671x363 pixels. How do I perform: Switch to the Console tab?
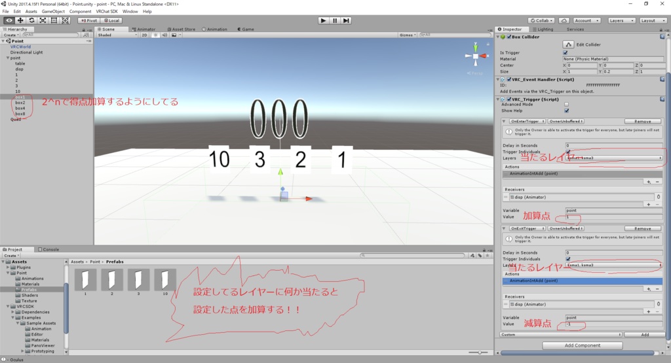pyautogui.click(x=48, y=249)
